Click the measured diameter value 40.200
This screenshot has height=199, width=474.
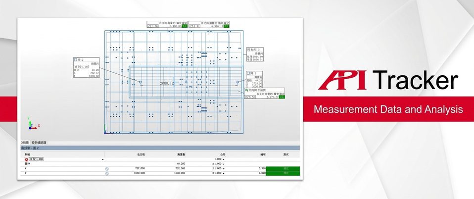(181, 164)
